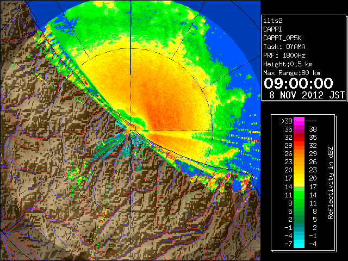Click the magenta high-reflectivity cell on coast
The image size is (348, 261).
(x=228, y=175)
